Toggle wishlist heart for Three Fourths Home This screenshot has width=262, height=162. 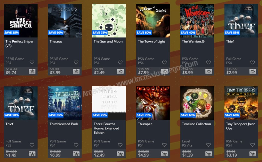(120, 145)
